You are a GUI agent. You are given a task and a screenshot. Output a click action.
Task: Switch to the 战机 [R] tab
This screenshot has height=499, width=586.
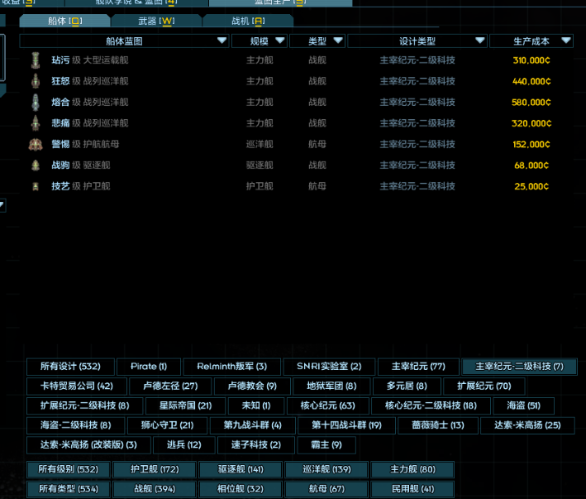click(x=248, y=21)
